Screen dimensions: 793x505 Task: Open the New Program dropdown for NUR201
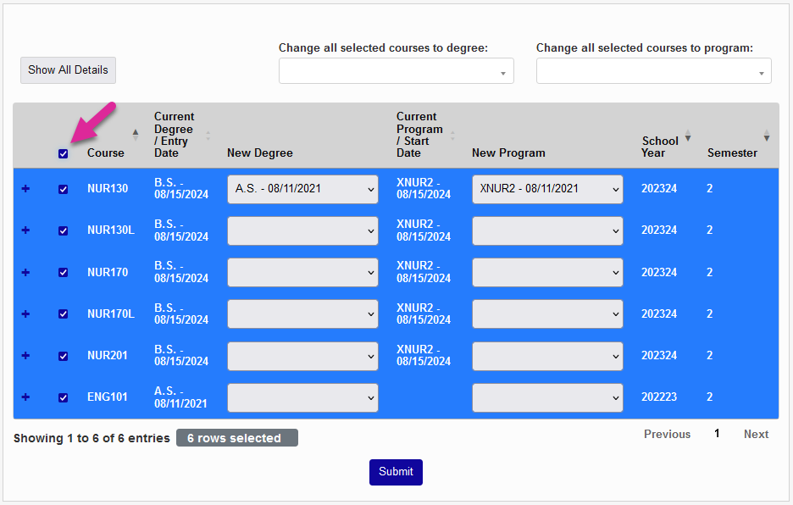[x=546, y=356]
